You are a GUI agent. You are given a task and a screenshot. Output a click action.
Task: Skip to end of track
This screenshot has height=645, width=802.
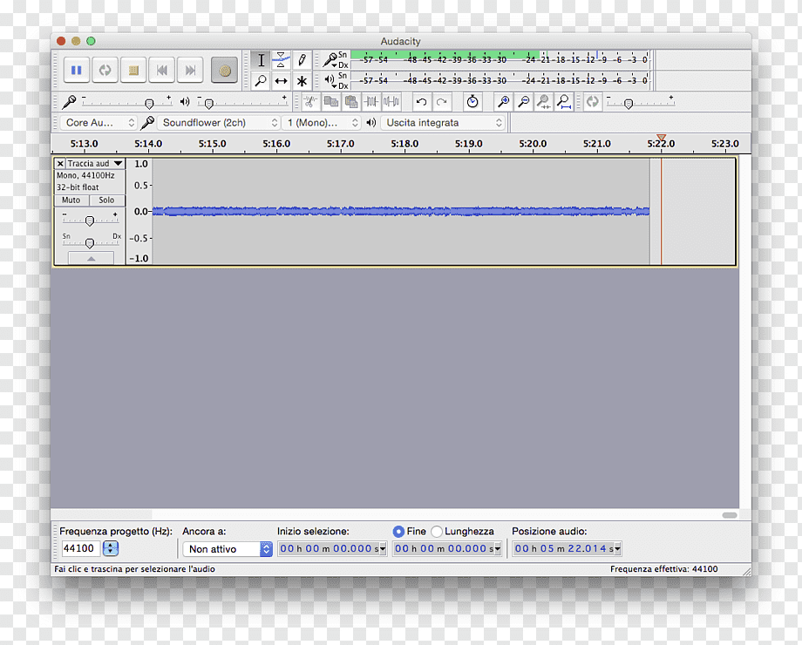point(190,70)
